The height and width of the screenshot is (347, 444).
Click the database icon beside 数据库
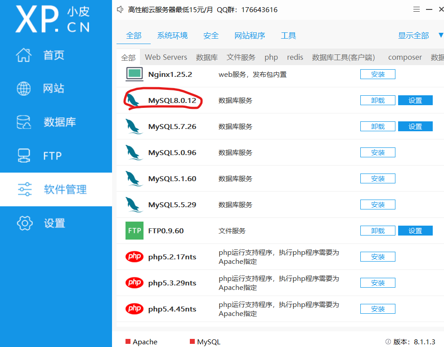24,122
